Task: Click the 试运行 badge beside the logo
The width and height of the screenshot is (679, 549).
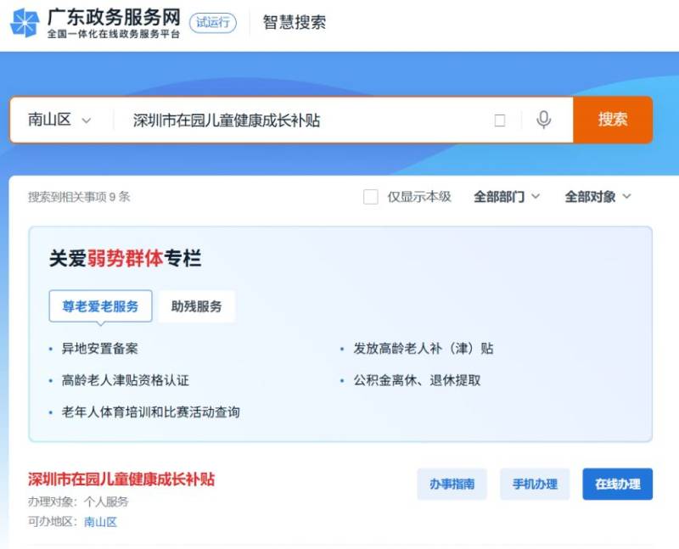Action: [213, 23]
